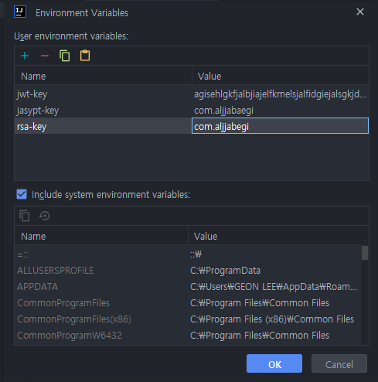This screenshot has height=382, width=378.
Task: Click system variables Name column header
Action: [x=101, y=236]
